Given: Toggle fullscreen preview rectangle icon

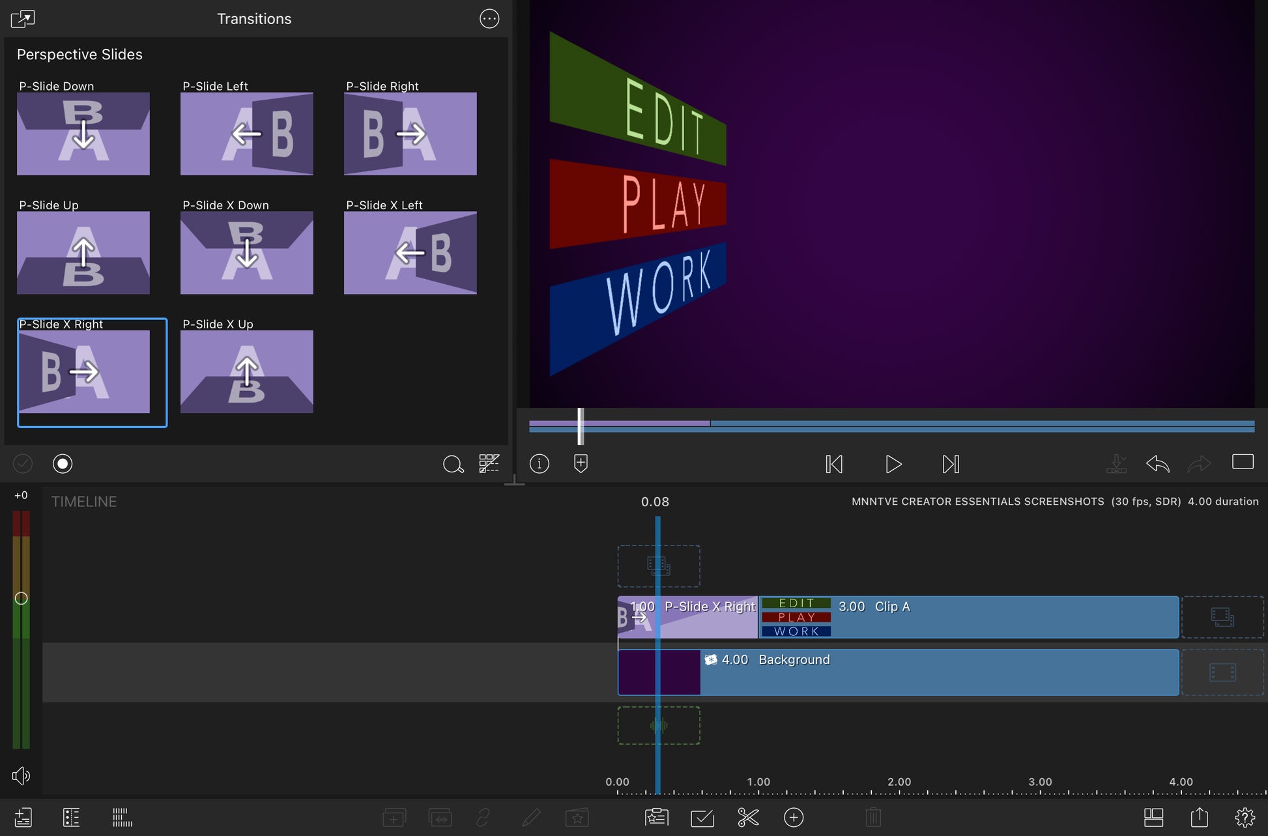Looking at the screenshot, I should [x=1243, y=462].
